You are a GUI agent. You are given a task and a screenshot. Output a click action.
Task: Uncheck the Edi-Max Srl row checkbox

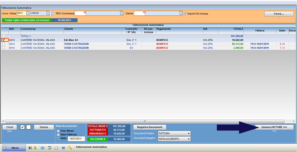[4, 40]
